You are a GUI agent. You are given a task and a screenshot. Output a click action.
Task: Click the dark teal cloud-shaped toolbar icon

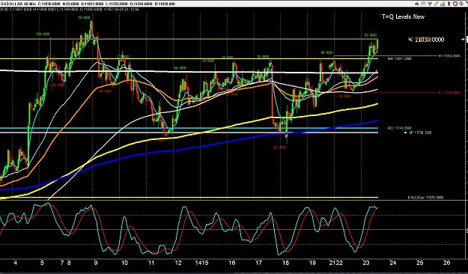416,4
